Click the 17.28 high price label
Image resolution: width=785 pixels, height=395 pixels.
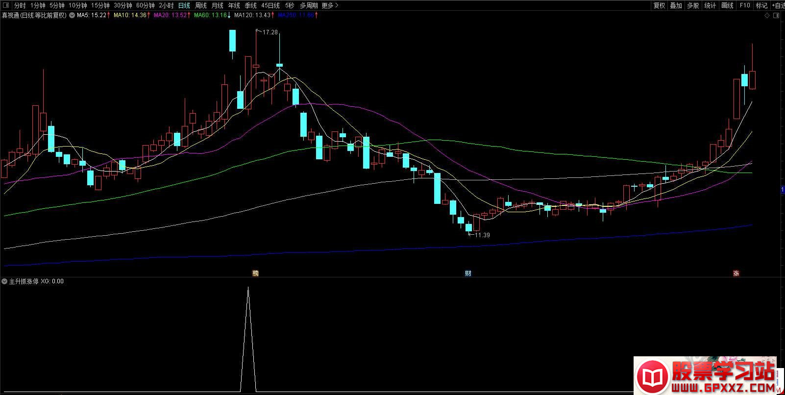coord(270,32)
